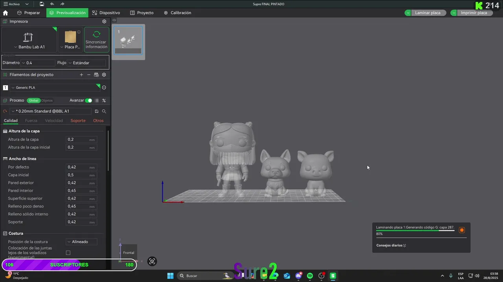Open printer settings gear icon
Image resolution: width=503 pixels, height=282 pixels.
(104, 22)
